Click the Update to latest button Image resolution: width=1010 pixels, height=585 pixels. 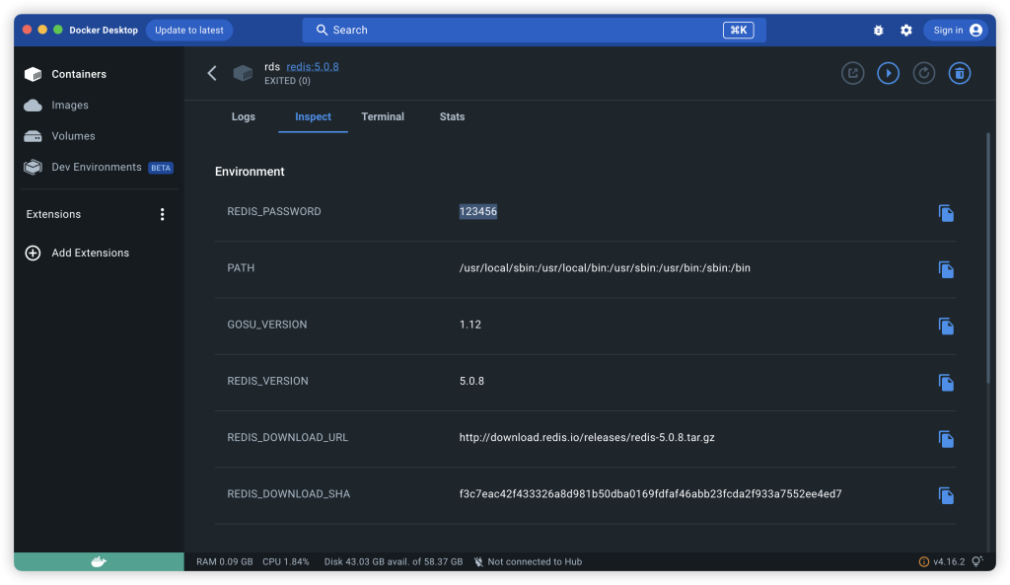(189, 30)
